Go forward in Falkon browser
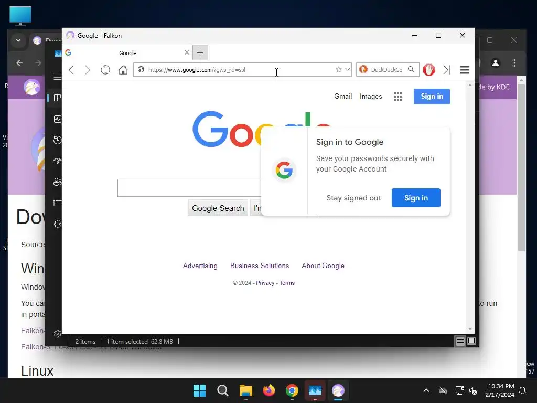 point(88,70)
